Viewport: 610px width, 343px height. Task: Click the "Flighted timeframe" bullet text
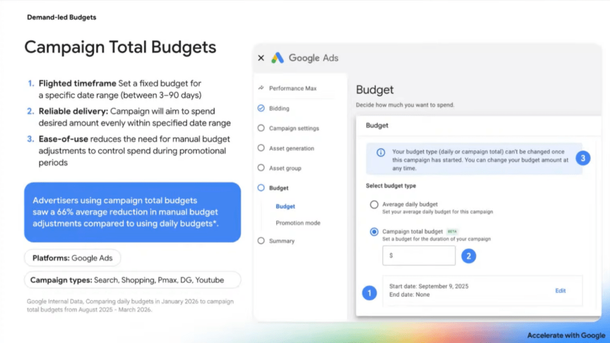pyautogui.click(x=77, y=83)
